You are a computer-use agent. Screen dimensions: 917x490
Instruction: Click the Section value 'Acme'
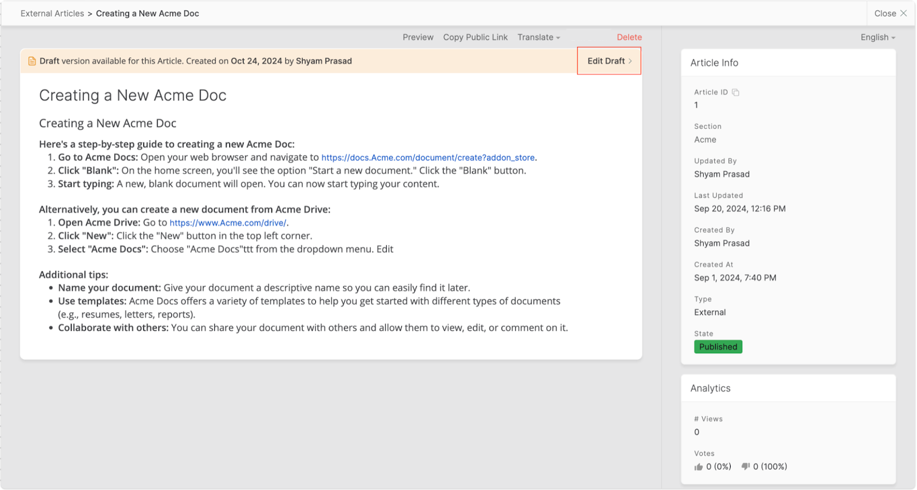[705, 140]
